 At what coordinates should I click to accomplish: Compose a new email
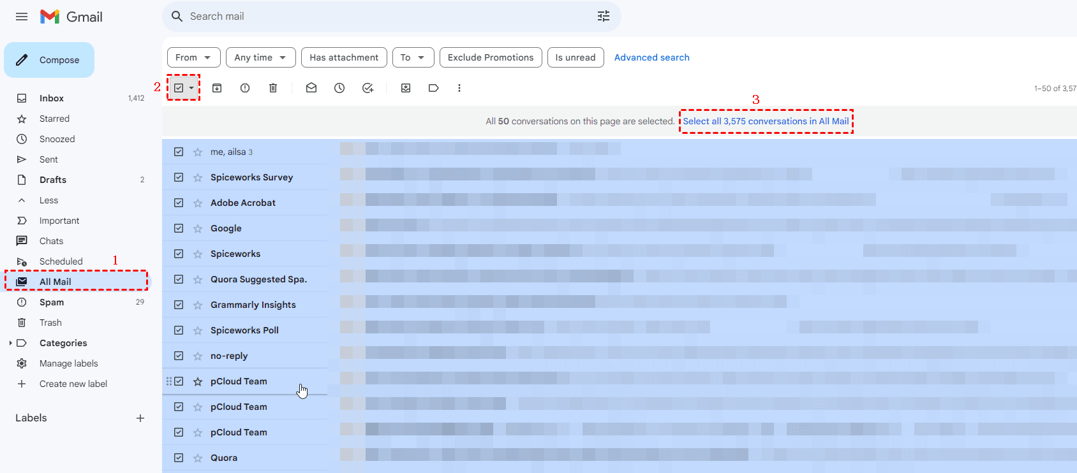click(x=49, y=60)
